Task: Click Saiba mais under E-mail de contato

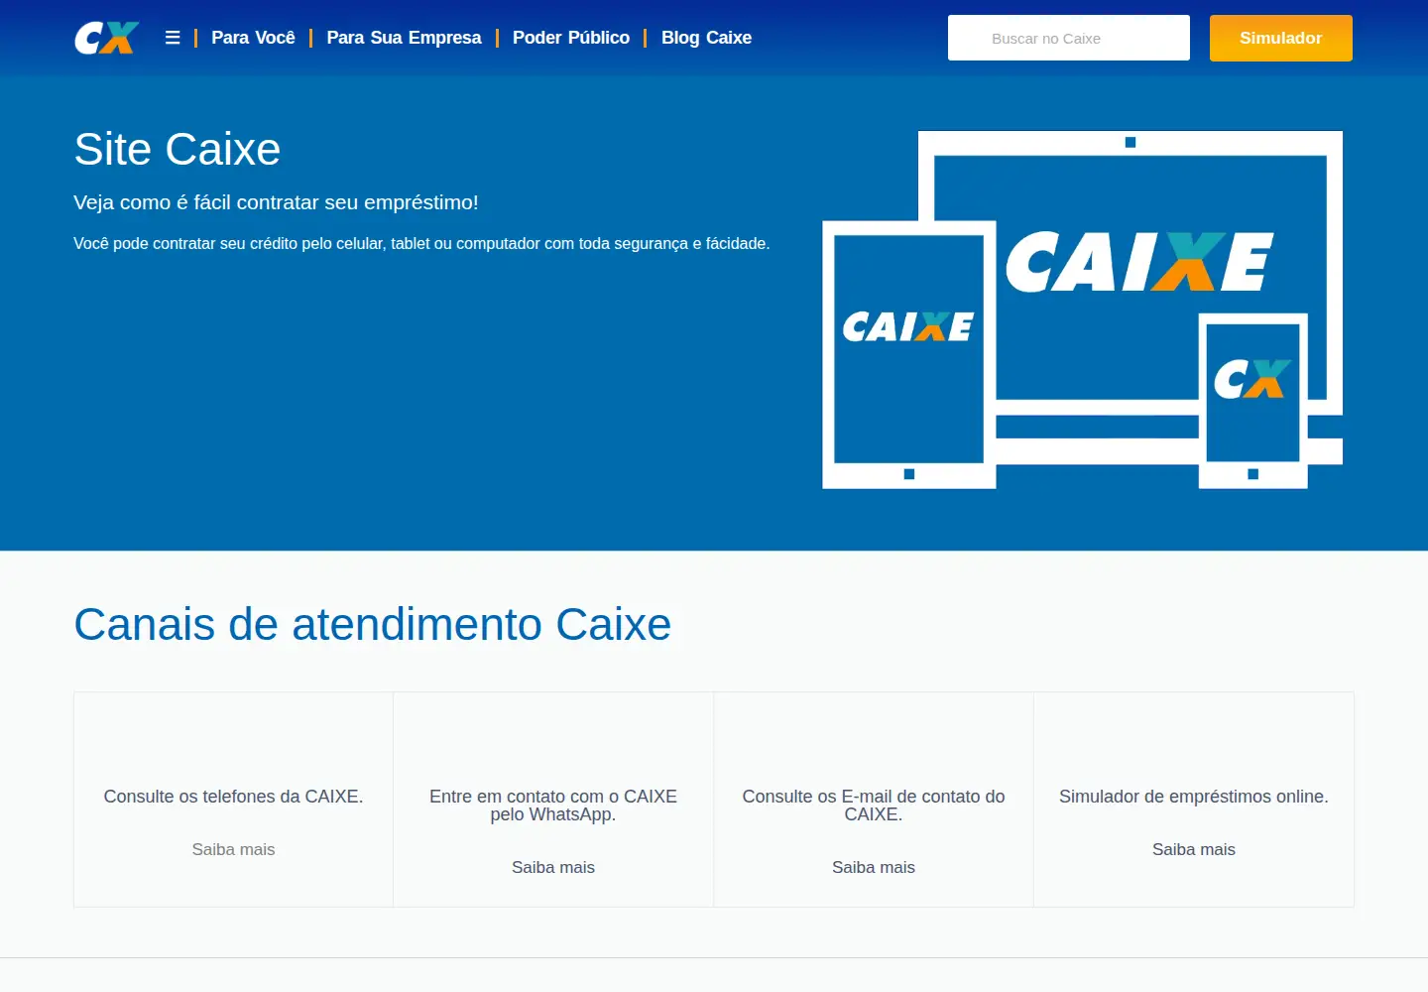Action: coord(874,867)
